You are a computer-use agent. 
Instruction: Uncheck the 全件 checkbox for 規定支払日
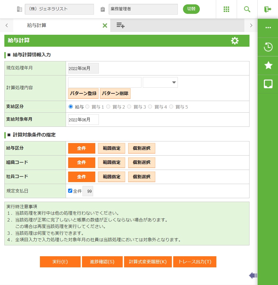(x=70, y=191)
